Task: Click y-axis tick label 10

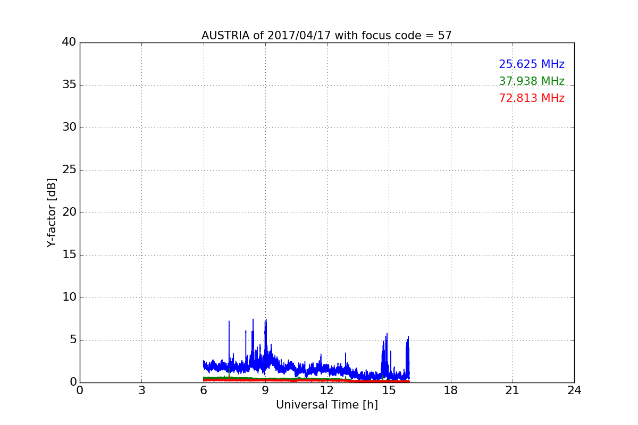Action: (x=69, y=297)
